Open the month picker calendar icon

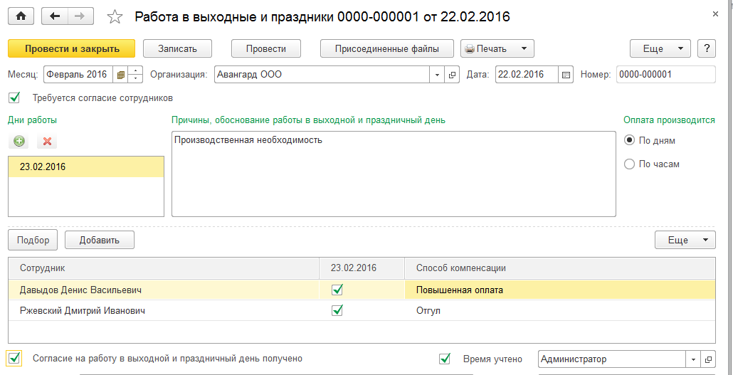point(120,74)
